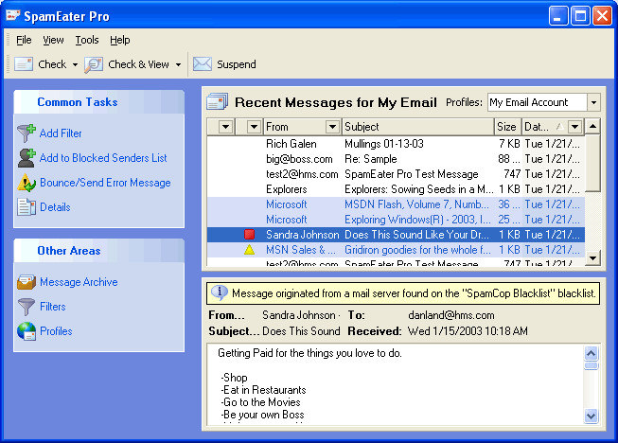This screenshot has height=443, width=618.
Task: Select the Microsoft Exploring Windows message
Action: click(x=396, y=220)
